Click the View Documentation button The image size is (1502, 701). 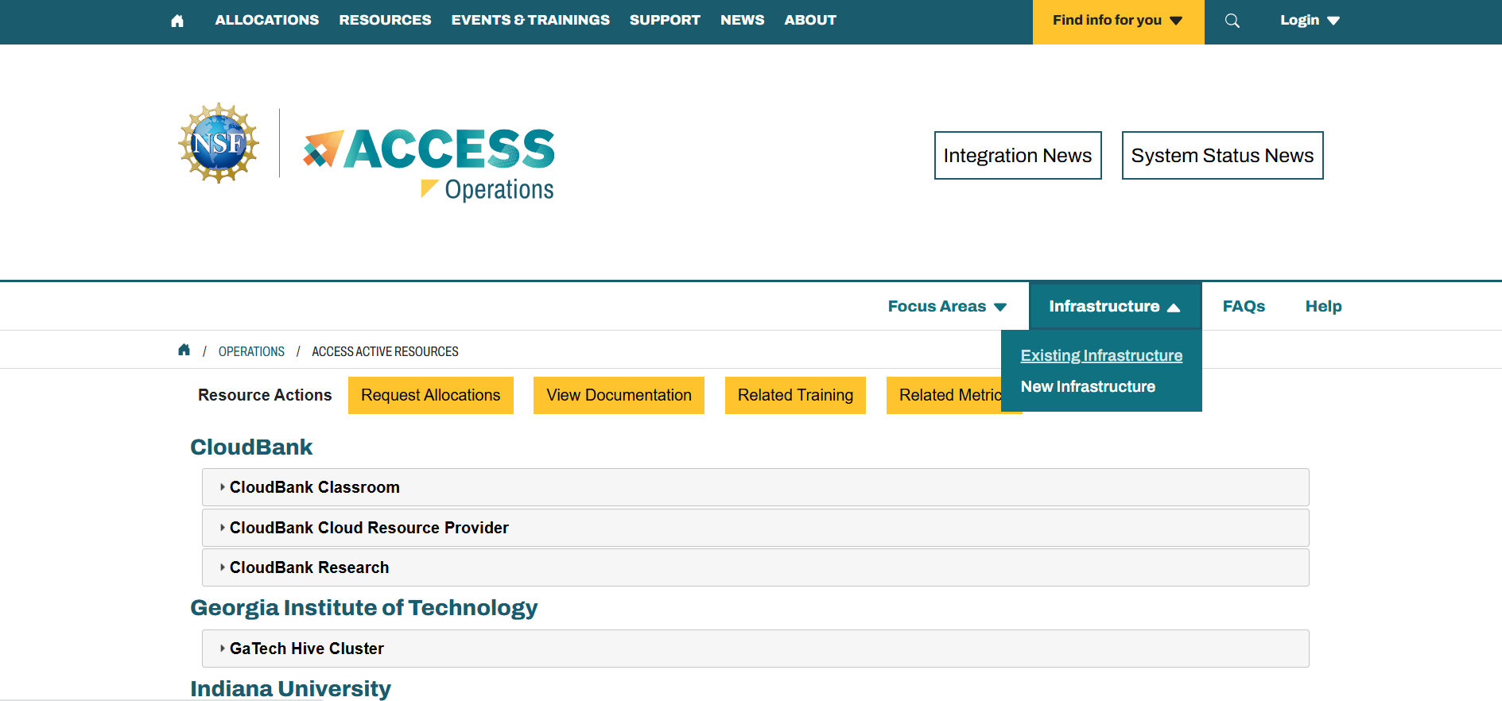click(x=619, y=395)
